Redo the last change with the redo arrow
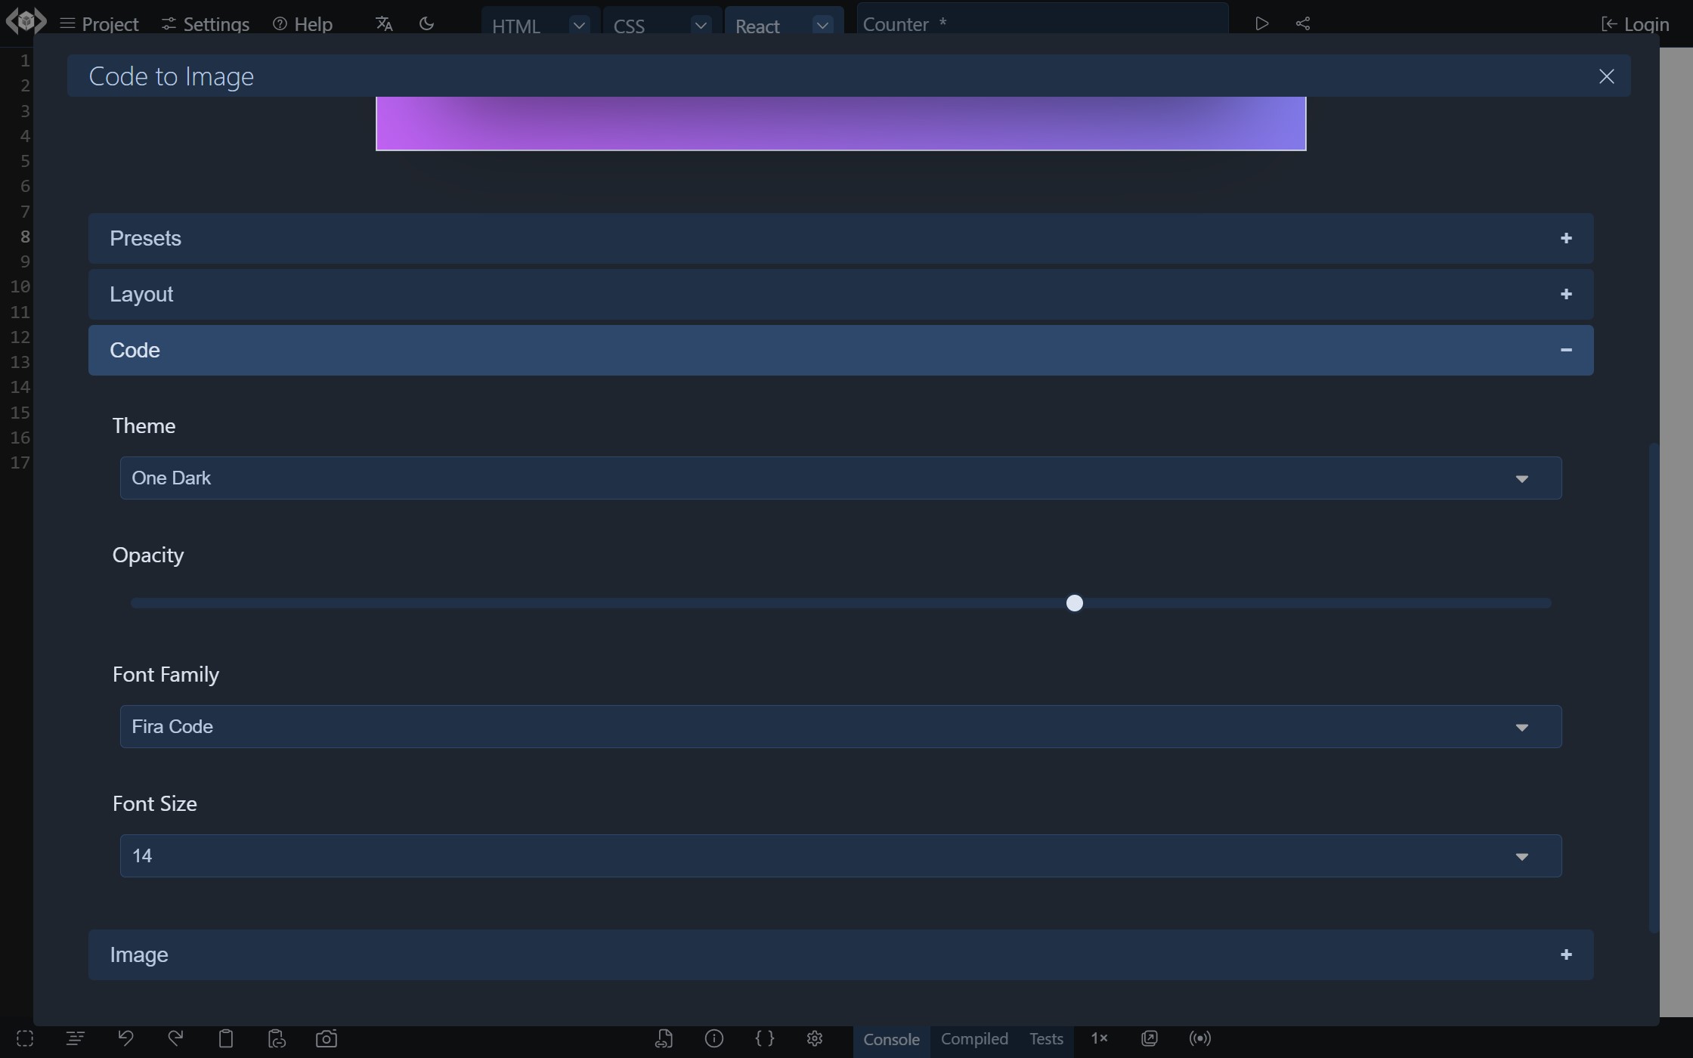 pos(175,1038)
